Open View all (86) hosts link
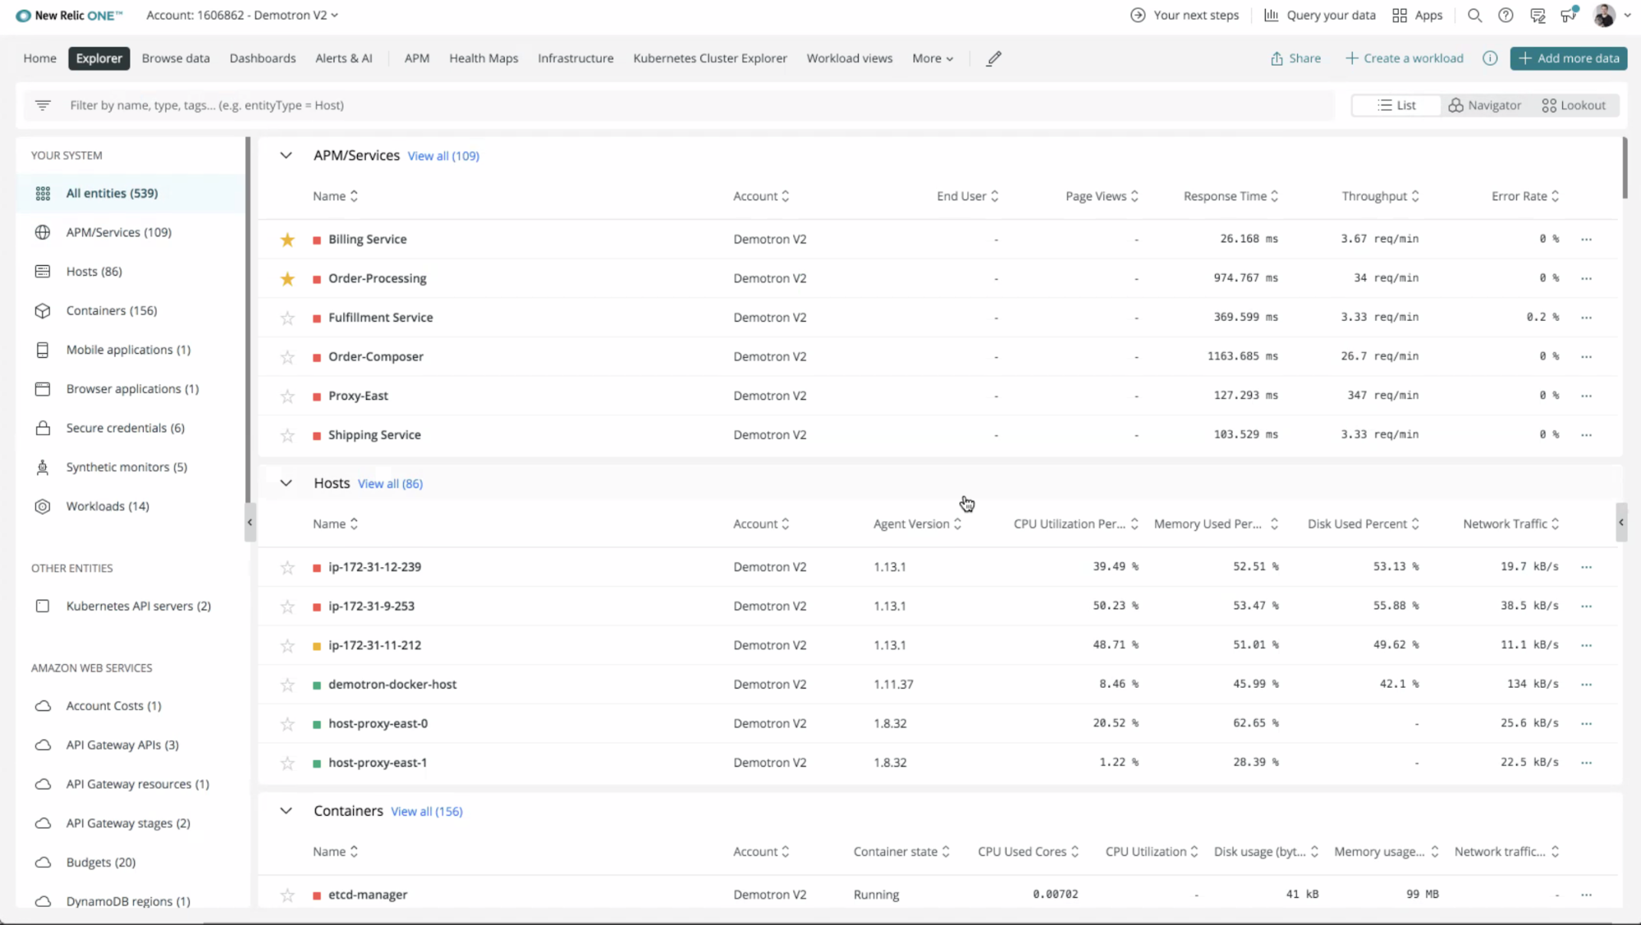1641x925 pixels. (x=391, y=483)
